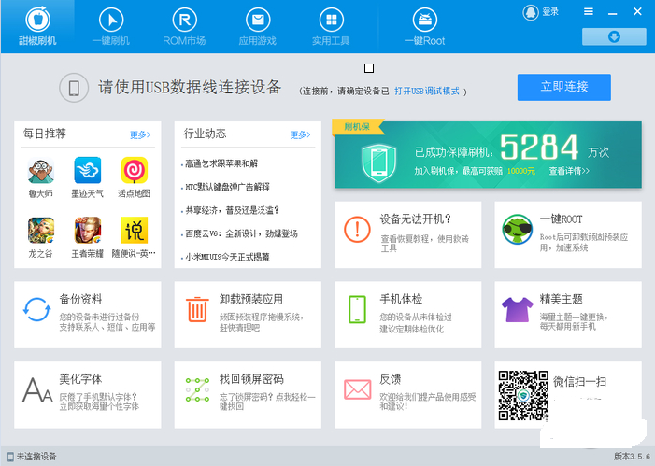Open the 找回锁屏密码 card title
This screenshot has height=466, width=655.
pyautogui.click(x=251, y=379)
